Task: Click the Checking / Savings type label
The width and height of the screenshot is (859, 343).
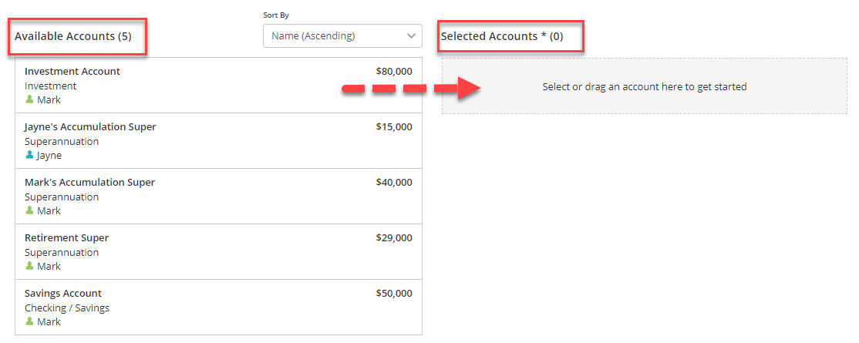Action: coord(67,308)
